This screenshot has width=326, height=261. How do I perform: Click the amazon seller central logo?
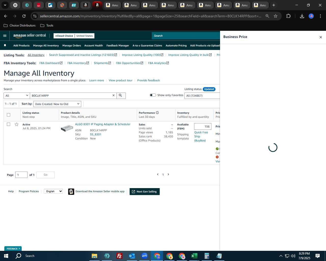point(30,36)
